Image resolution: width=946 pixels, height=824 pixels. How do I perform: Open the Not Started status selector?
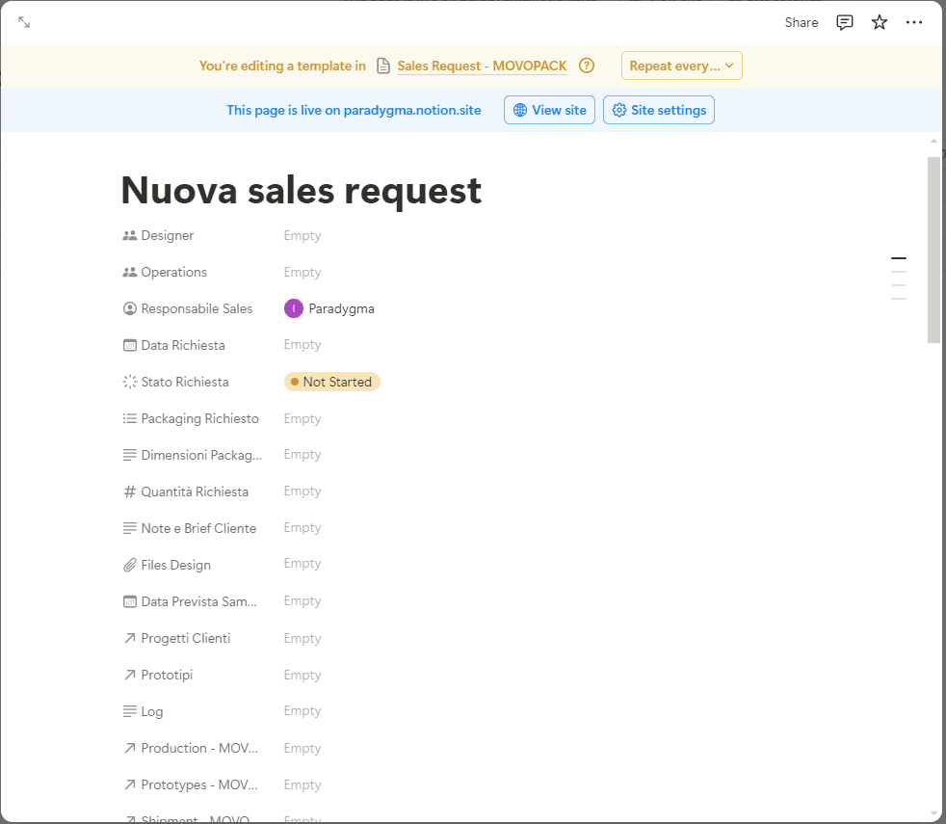click(x=331, y=382)
